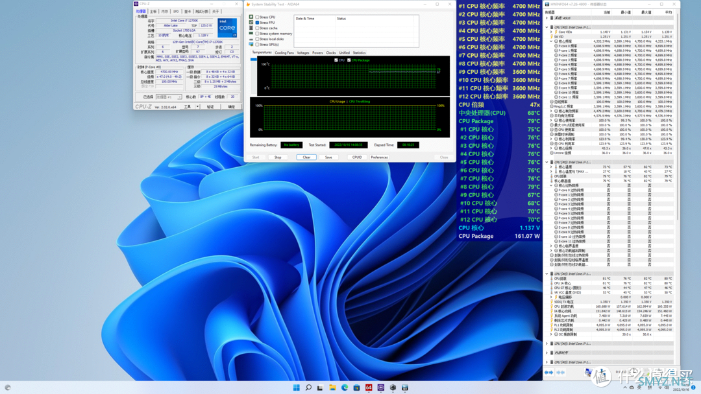Click Stress GPU monitor icon
The image size is (701, 394).
251,45
